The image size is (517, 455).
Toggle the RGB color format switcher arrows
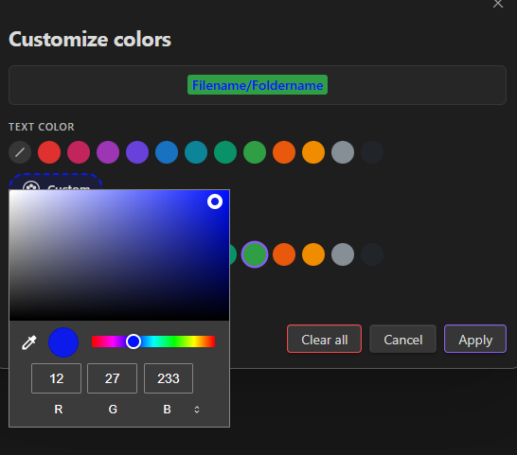(197, 410)
